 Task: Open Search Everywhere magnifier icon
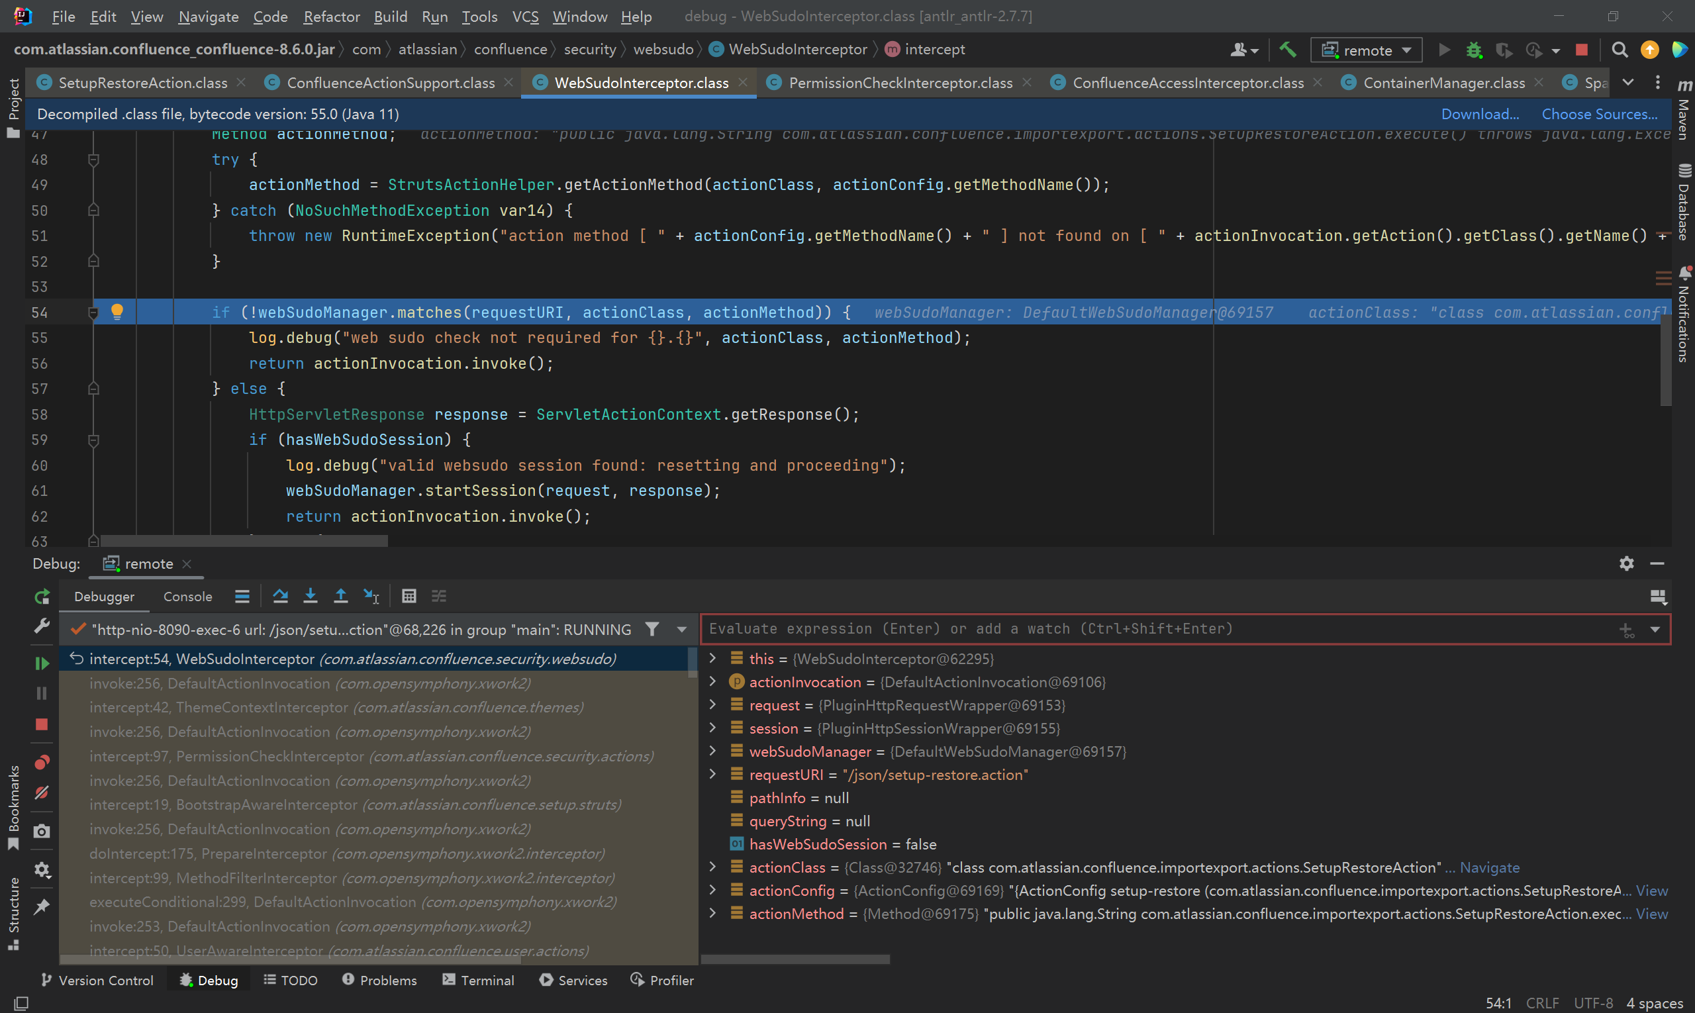tap(1620, 50)
